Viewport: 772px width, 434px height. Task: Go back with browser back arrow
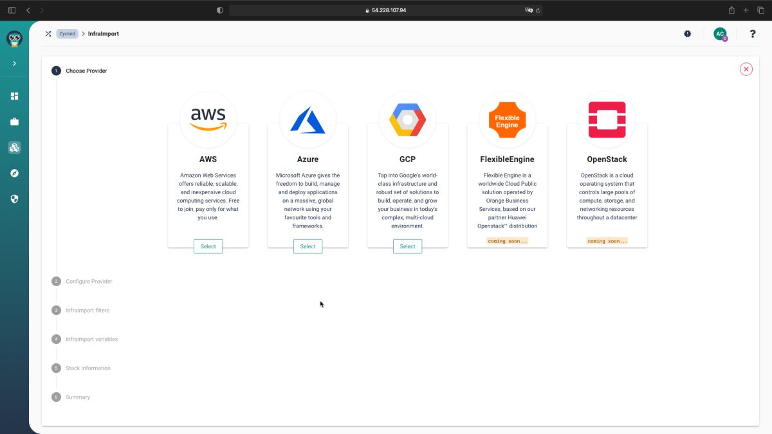28,10
